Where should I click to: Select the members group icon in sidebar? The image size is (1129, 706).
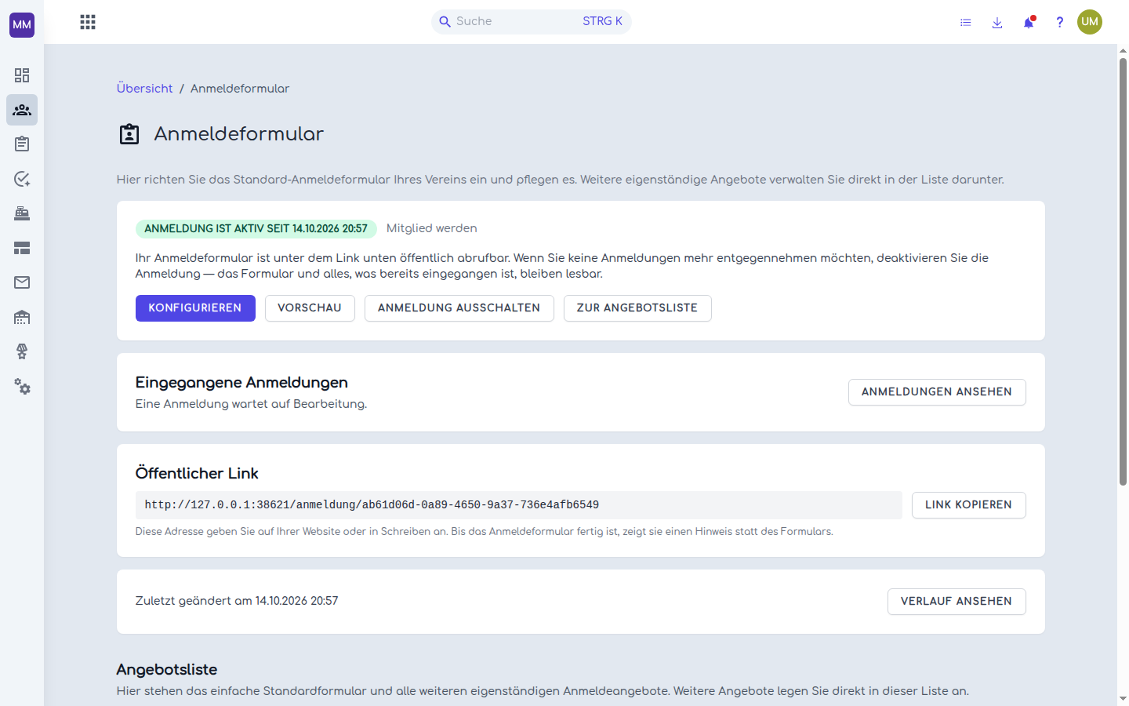[x=22, y=110]
